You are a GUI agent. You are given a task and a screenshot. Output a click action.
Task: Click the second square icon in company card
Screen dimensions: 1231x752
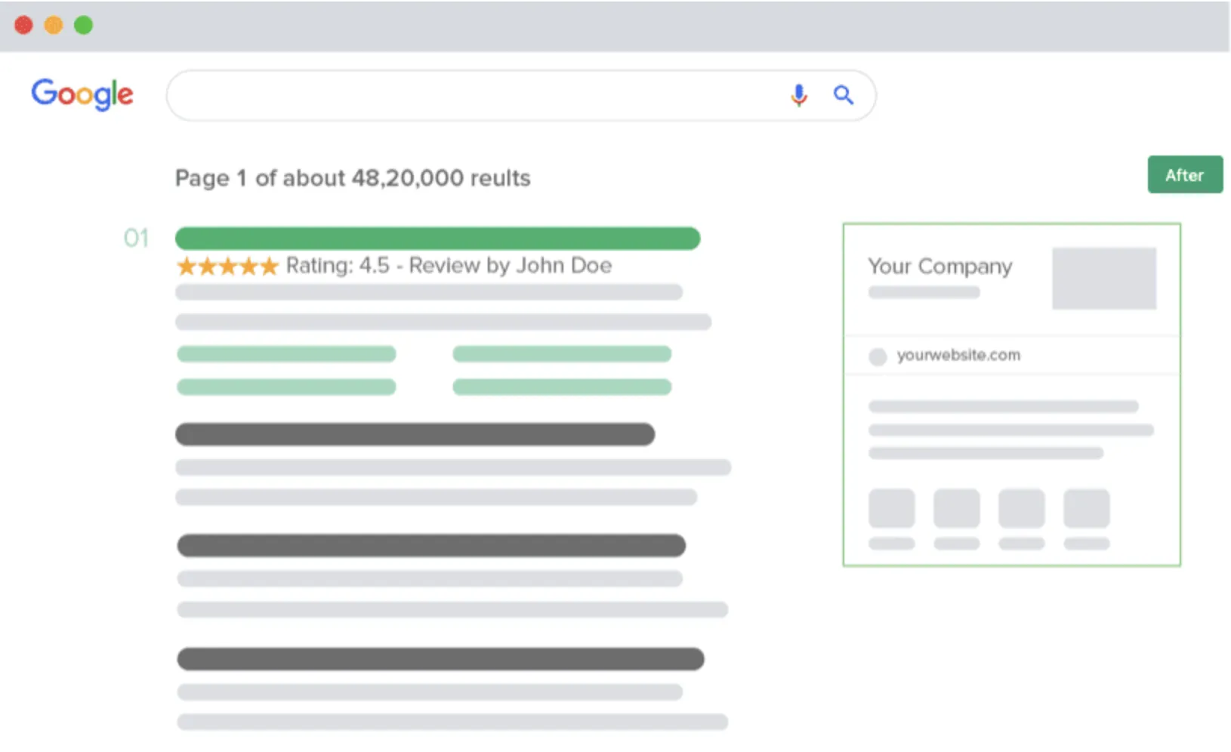click(957, 508)
